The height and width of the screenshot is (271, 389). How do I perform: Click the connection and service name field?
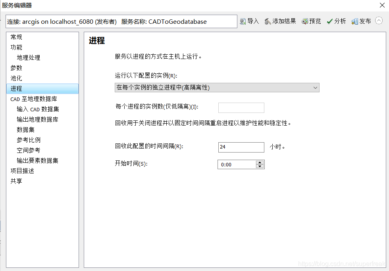click(121, 21)
